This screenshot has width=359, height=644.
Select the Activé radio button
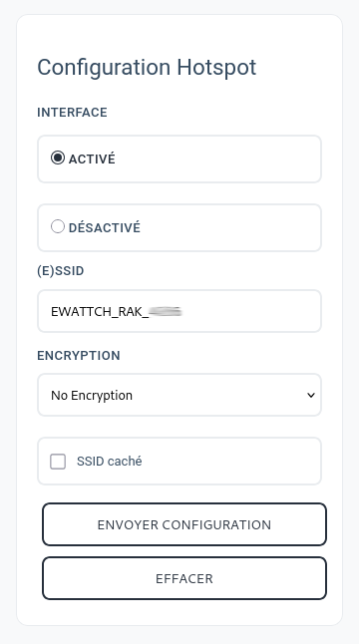[58, 158]
